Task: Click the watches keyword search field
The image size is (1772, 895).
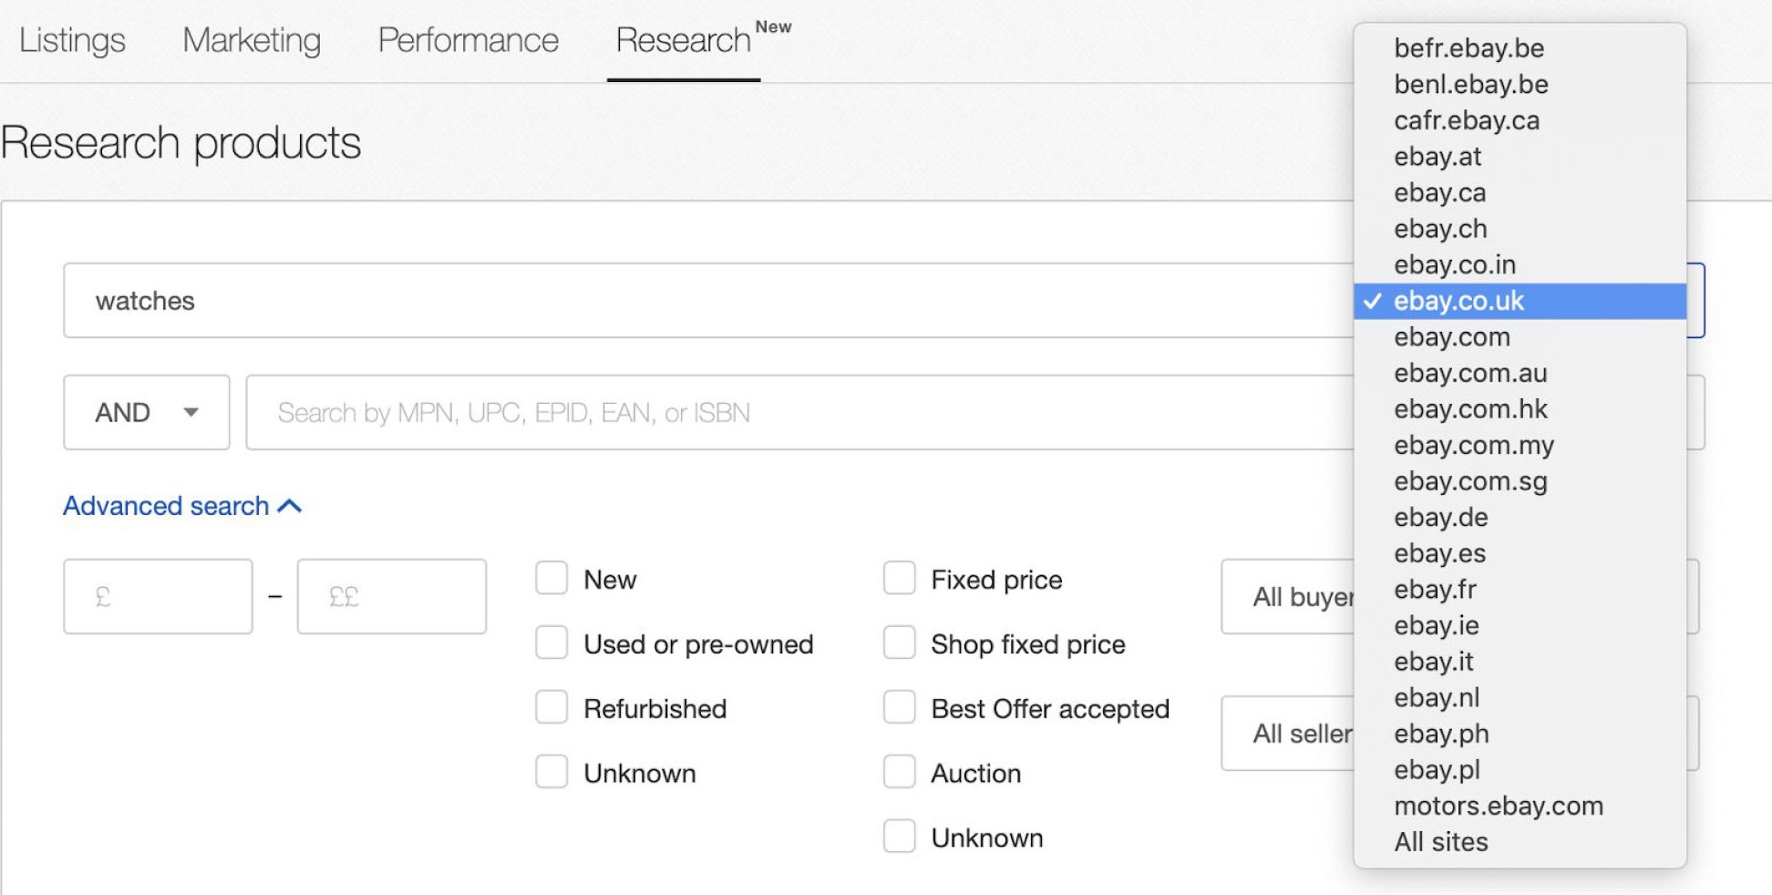Action: (708, 301)
